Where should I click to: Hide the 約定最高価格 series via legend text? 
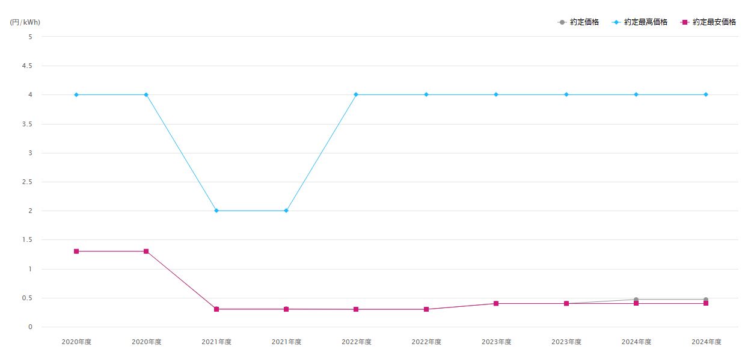(646, 22)
